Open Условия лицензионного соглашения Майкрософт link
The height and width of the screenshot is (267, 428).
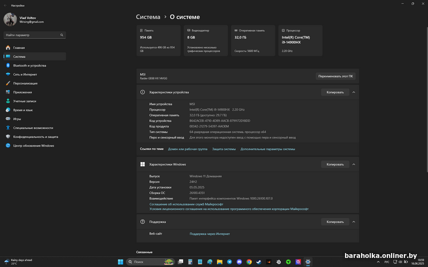point(229,209)
